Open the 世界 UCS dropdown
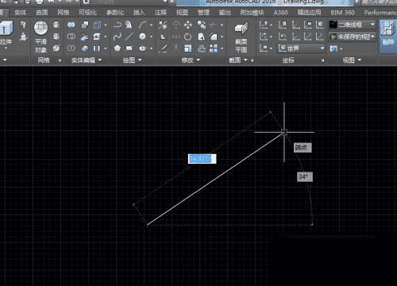Screen dimensions: 397x286 tap(302, 48)
